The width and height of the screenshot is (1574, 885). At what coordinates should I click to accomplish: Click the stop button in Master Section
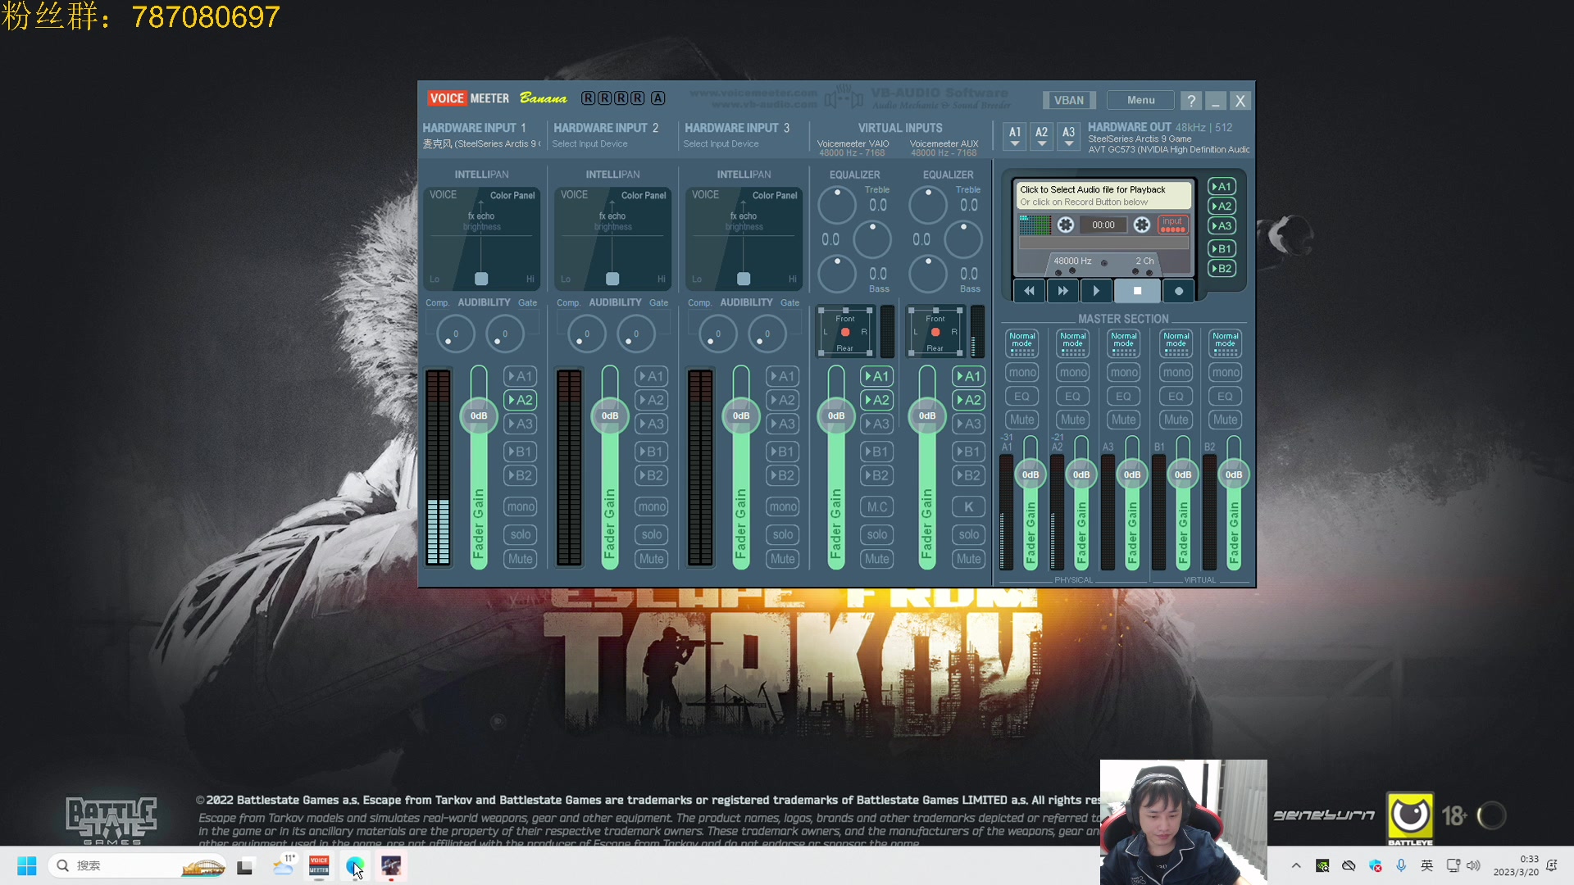coord(1137,291)
